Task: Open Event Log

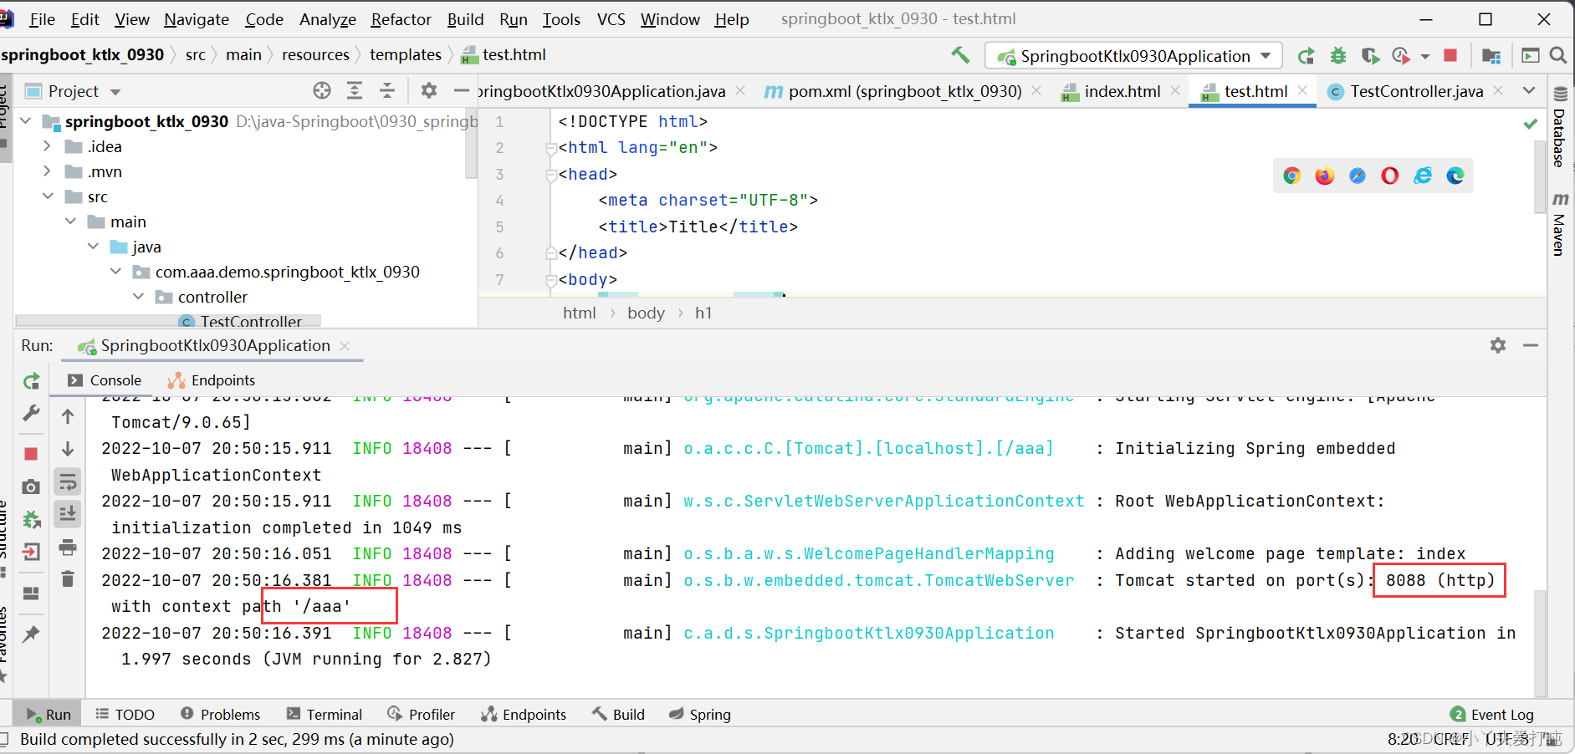Action: 1492,715
